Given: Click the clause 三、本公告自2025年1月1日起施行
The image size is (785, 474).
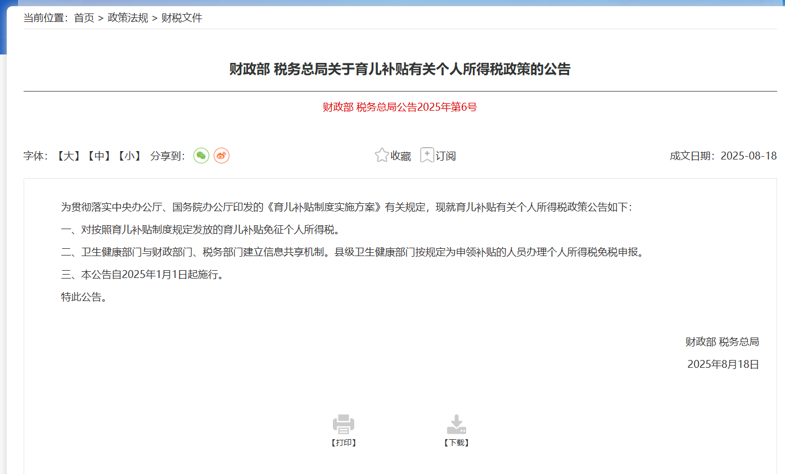Looking at the screenshot, I should click(143, 275).
